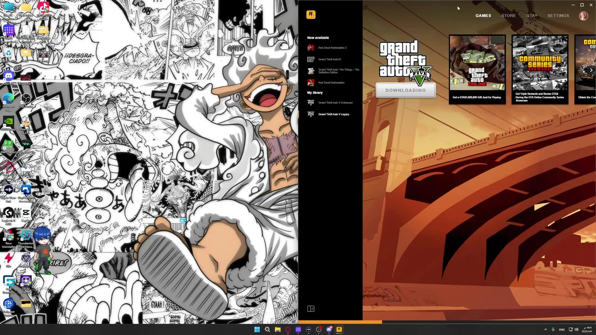Open the SETTINGS tab
596x335 pixels.
558,15
